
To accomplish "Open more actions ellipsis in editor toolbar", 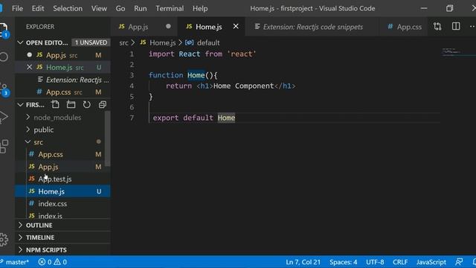I will coord(472,27).
